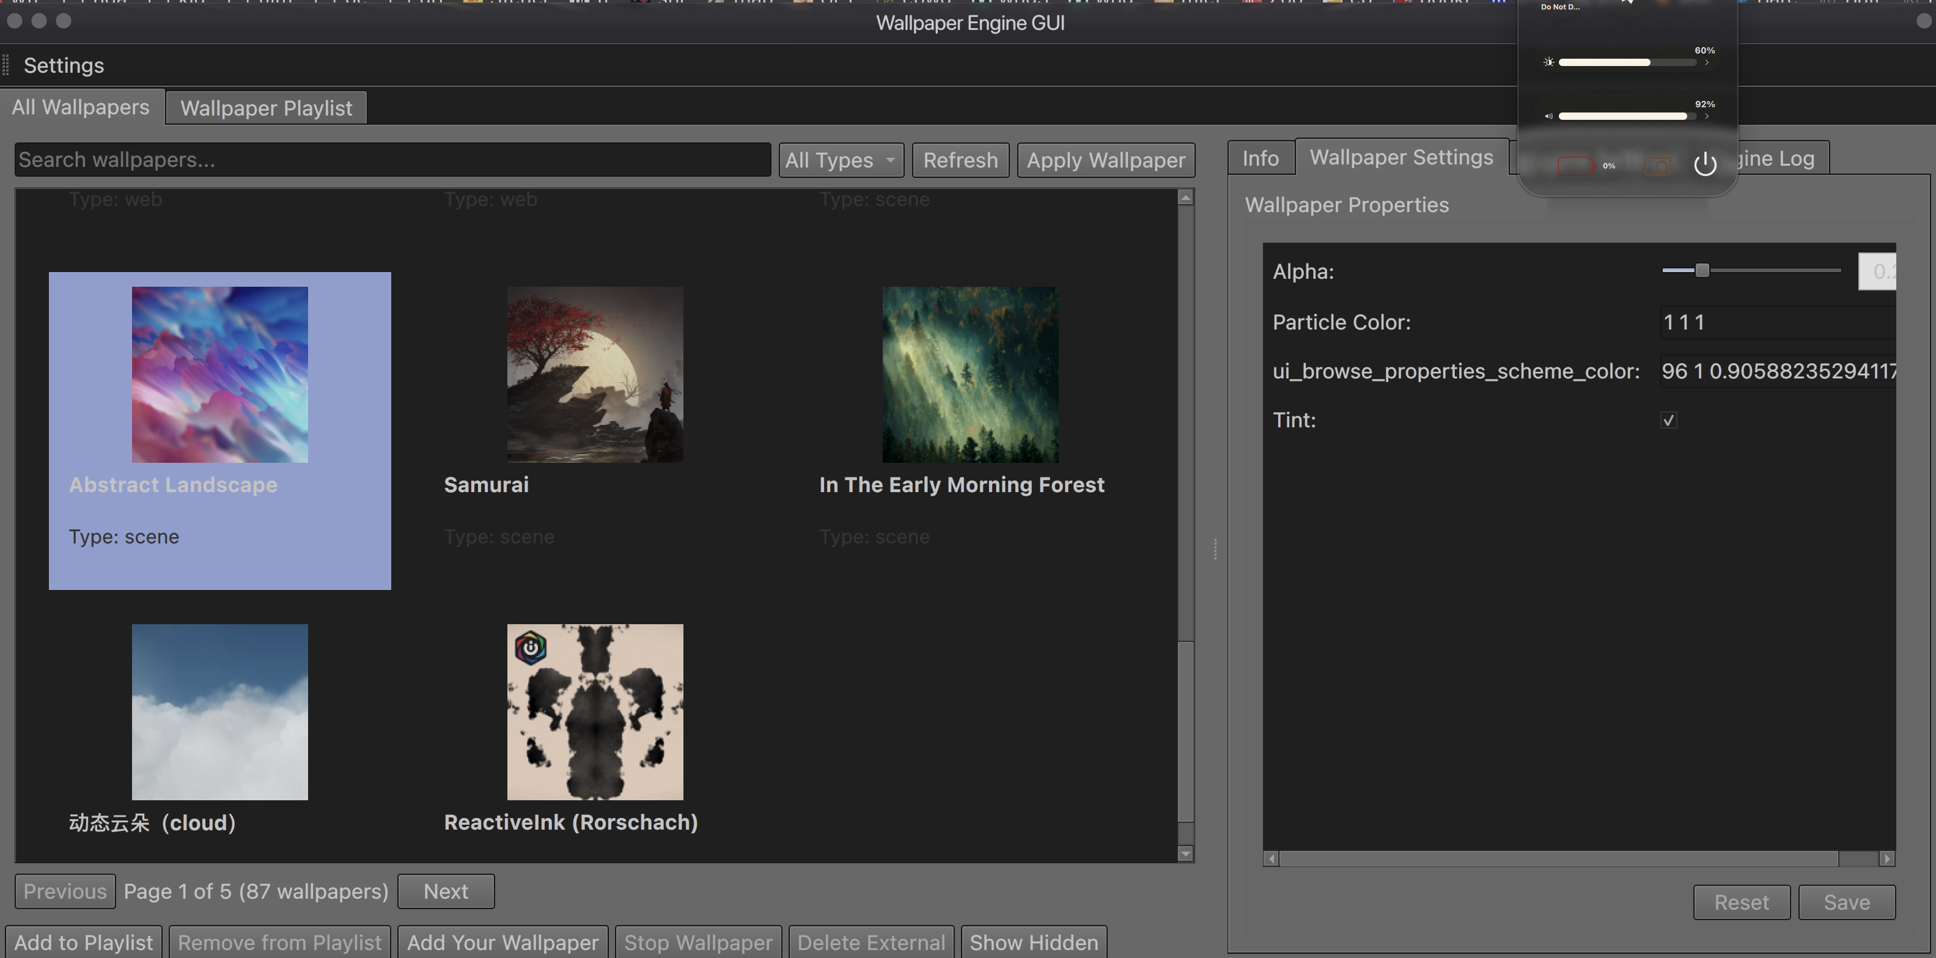Switch to the All Wallpapers tab
This screenshot has width=1936, height=958.
click(81, 107)
